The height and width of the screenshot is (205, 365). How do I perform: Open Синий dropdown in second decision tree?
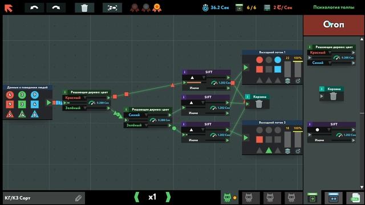click(x=136, y=115)
